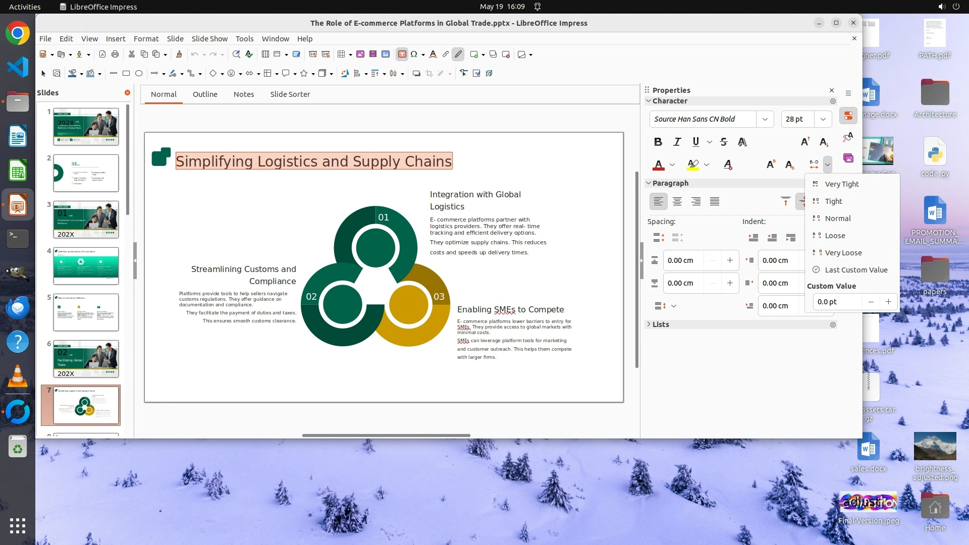Select the slide 4 thumbnail
This screenshot has height=545, width=969.
86,266
